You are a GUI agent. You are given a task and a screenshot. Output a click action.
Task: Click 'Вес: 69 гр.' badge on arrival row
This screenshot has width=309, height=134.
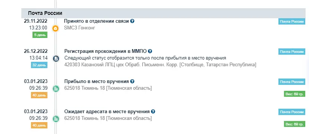pyautogui.click(x=294, y=94)
